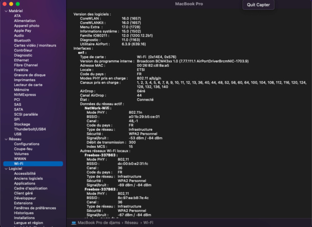Select SAS in the sidebar
Image resolution: width=312 pixels, height=227 pixels.
pyautogui.click(x=18, y=104)
